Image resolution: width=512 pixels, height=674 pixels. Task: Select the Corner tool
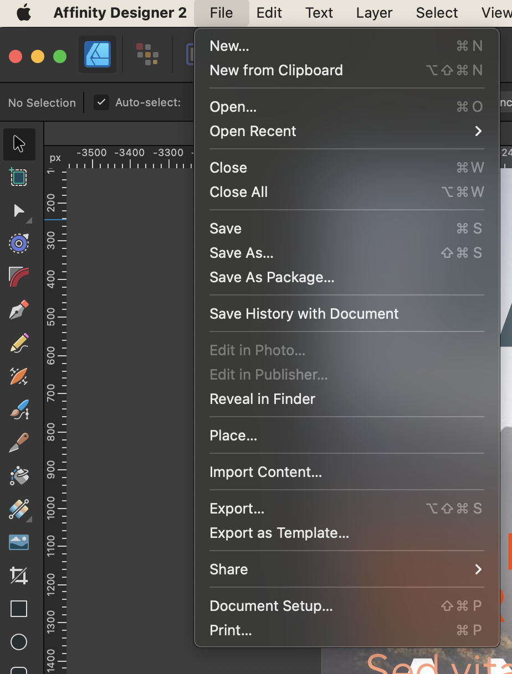19,277
